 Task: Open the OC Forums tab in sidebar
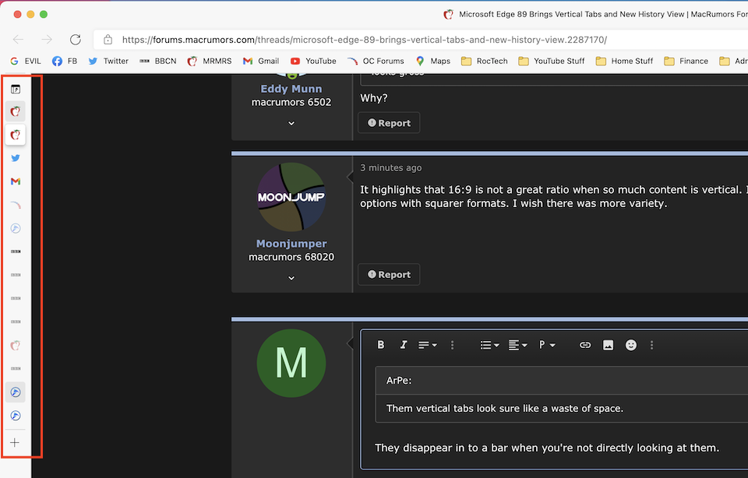16,205
